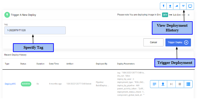Open deployment history filter icon in top toolbar
This screenshot has height=104, width=197.
point(183,6)
